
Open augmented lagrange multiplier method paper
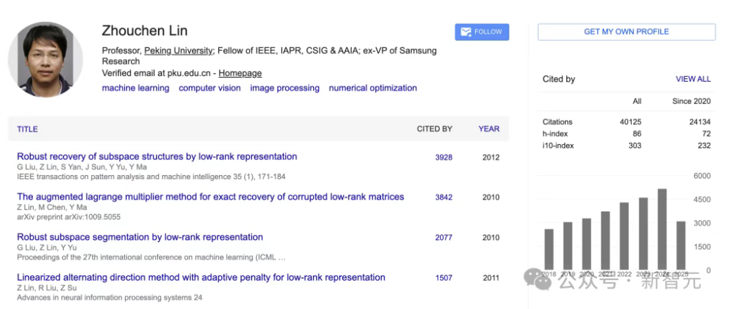tap(211, 196)
